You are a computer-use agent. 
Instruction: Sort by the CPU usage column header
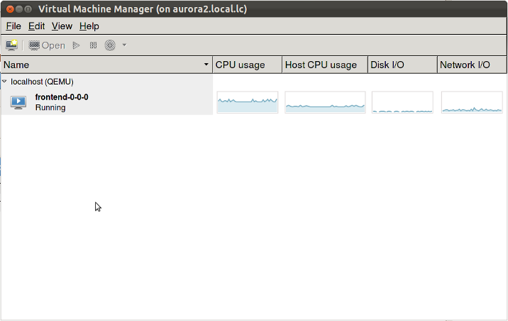click(x=240, y=65)
